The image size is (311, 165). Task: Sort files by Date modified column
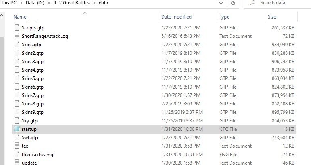pyautogui.click(x=176, y=17)
